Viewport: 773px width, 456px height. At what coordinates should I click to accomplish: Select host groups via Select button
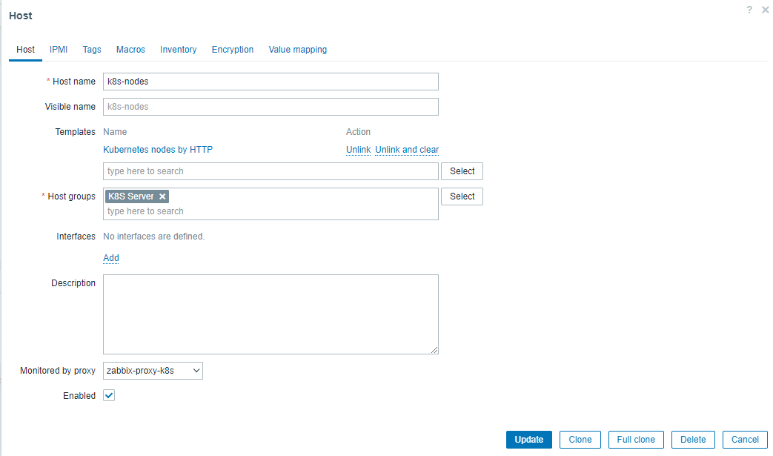[462, 196]
